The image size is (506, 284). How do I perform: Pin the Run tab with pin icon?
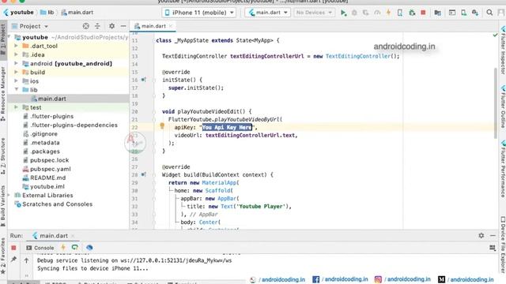13,260
